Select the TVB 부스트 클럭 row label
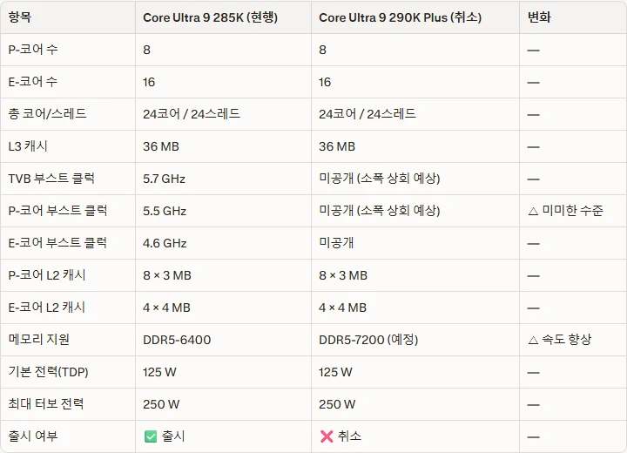Screen dimensions: 627x453 (51, 179)
